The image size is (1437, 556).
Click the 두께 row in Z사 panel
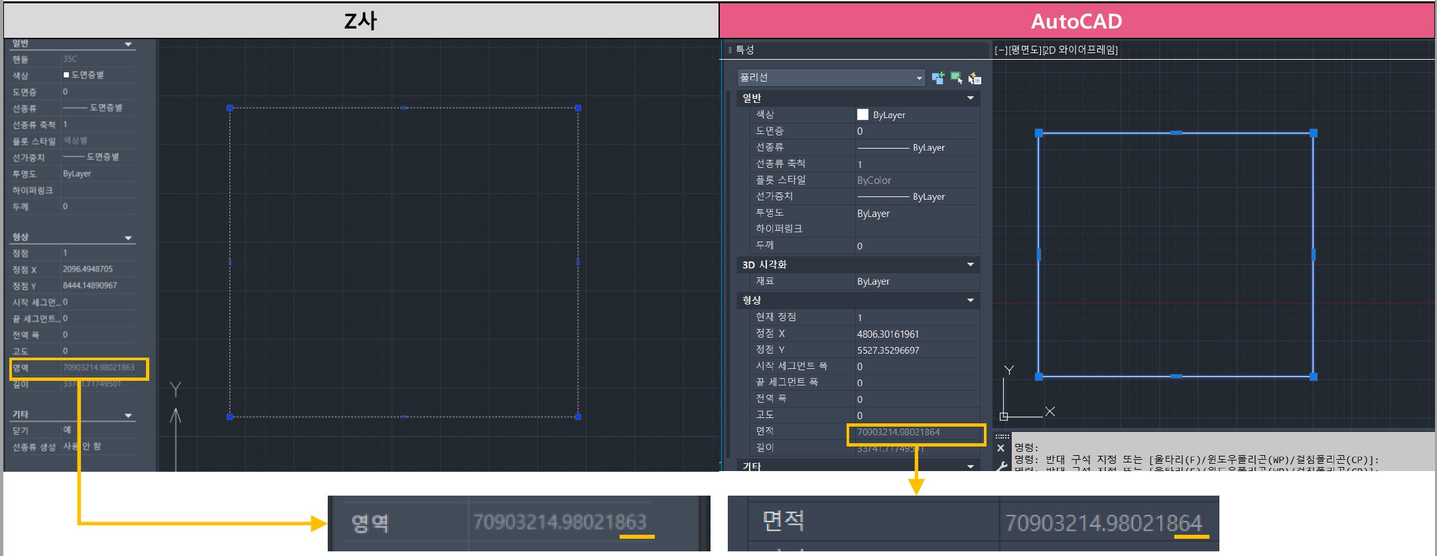point(73,207)
